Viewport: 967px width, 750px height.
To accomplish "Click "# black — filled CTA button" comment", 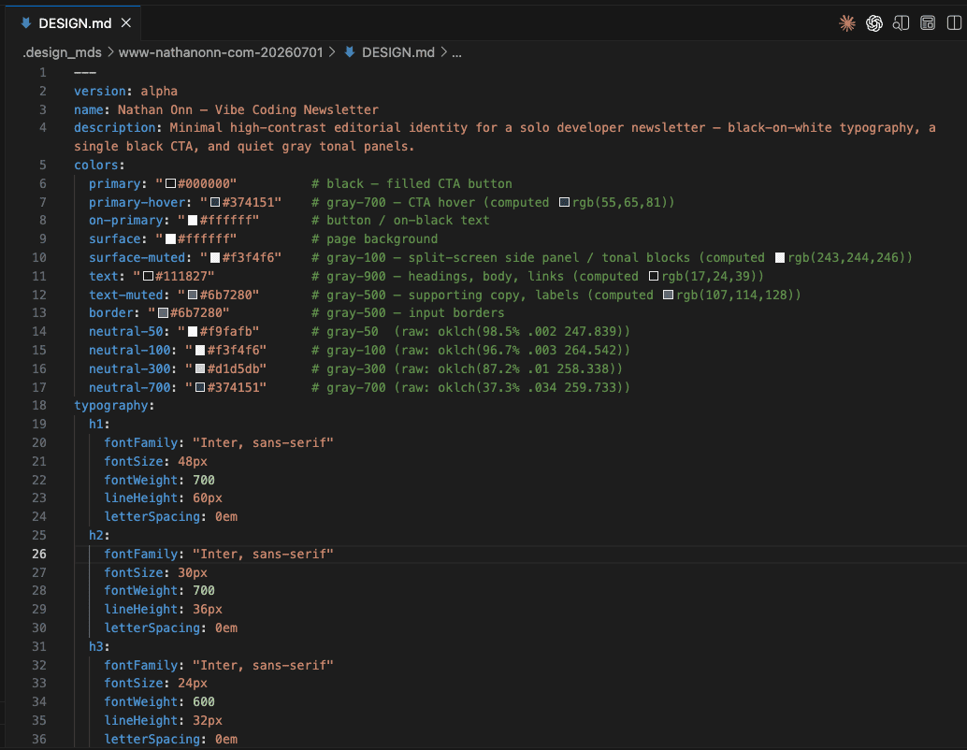I will 411,184.
